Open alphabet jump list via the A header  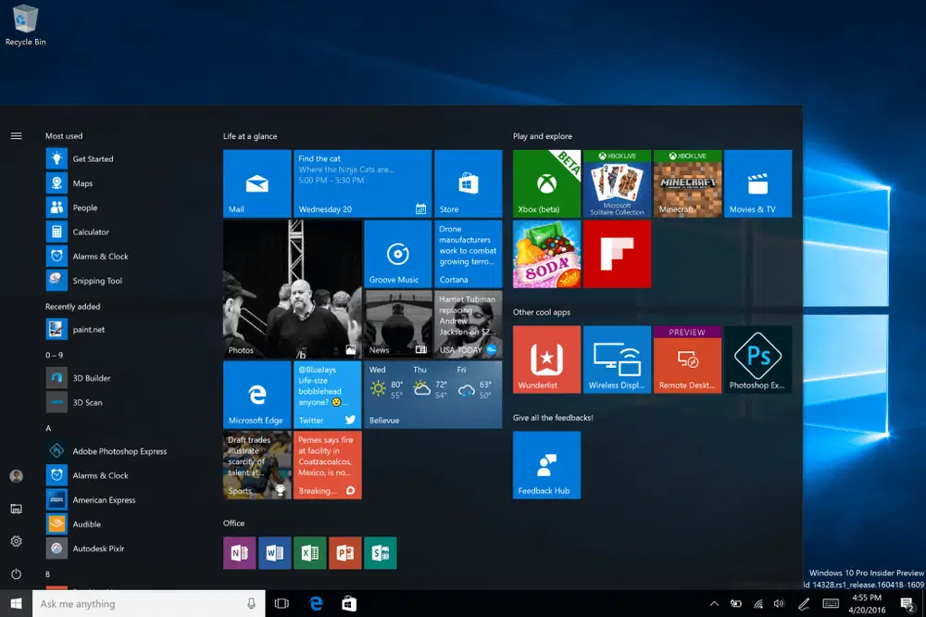point(47,428)
